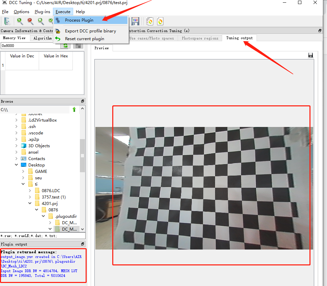The height and width of the screenshot is (286, 327).
Task: Click the YUV save floppy toolbar icon
Action: pyautogui.click(x=135, y=21)
